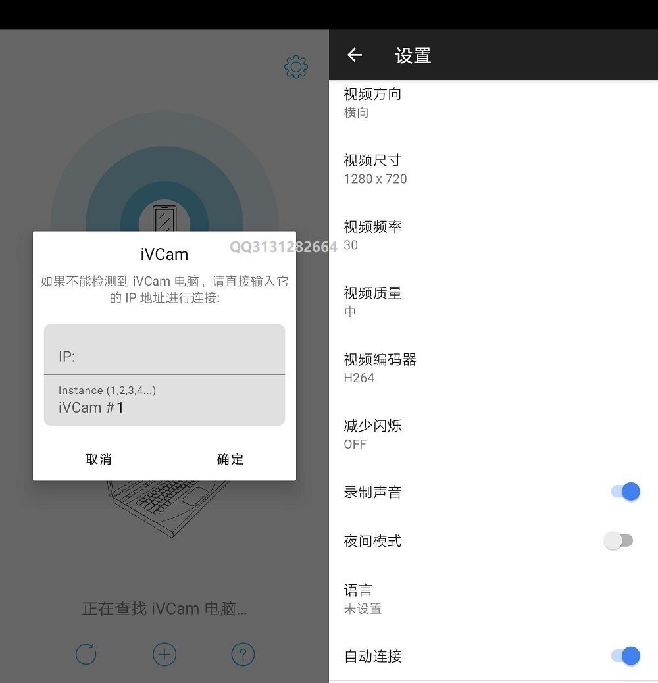Image resolution: width=658 pixels, height=683 pixels.
Task: Open the 视频质量 setting
Action: pos(493,302)
